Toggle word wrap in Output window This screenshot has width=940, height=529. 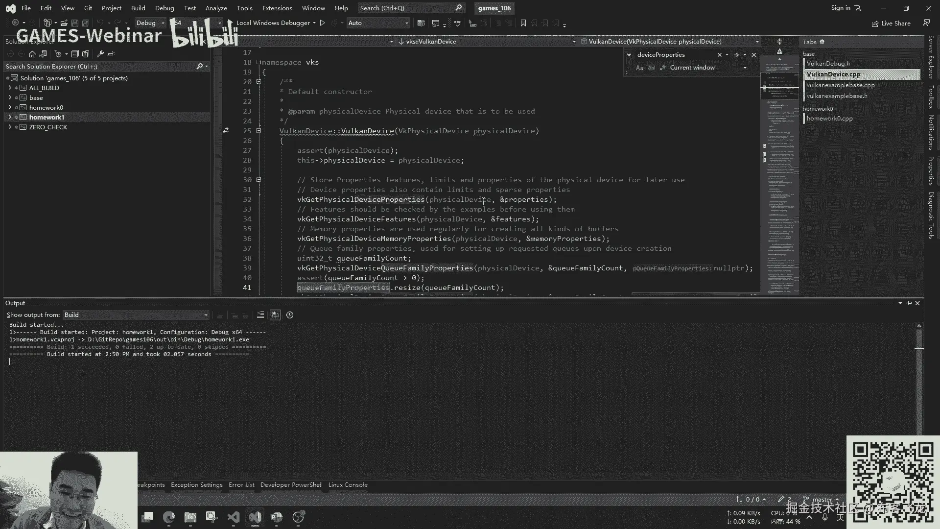(275, 315)
